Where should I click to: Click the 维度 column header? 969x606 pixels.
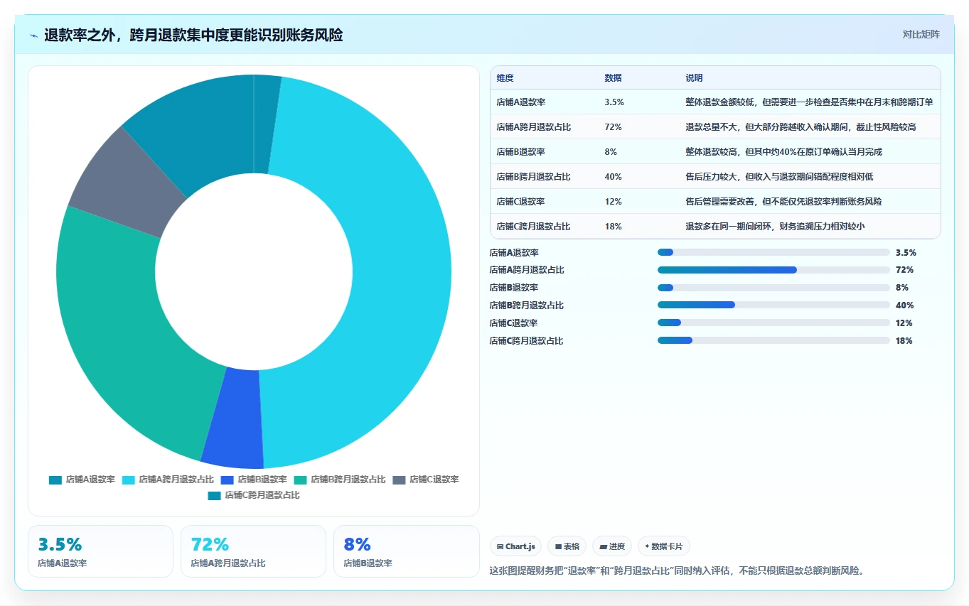(x=505, y=78)
